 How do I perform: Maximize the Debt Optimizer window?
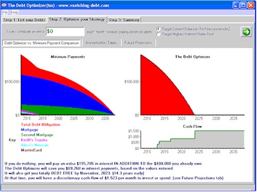[x=243, y=5]
